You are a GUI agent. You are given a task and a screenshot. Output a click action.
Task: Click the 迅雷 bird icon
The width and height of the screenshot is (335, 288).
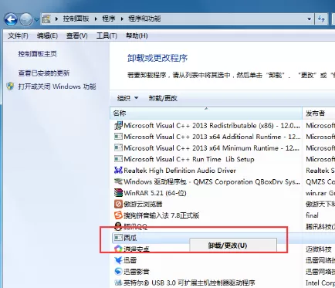coord(118,260)
